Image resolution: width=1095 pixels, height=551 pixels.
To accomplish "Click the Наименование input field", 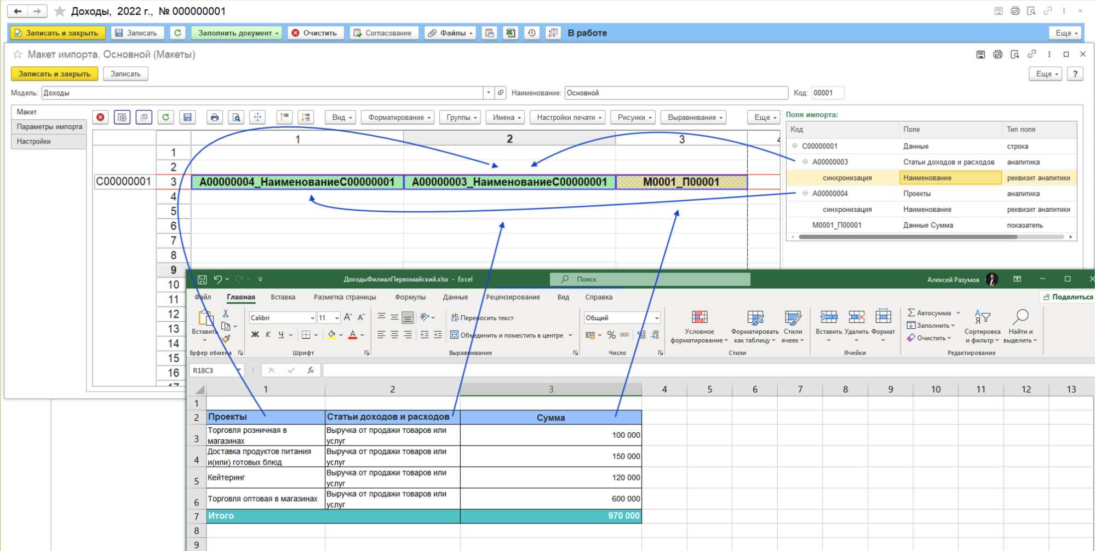I will tap(676, 93).
